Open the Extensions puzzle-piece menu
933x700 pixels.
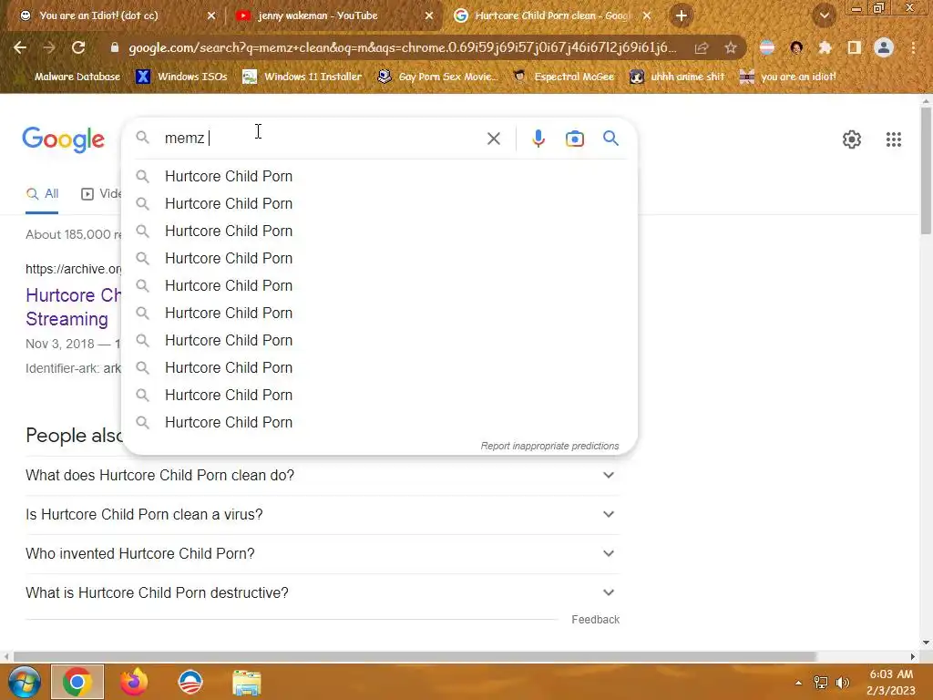pos(825,47)
